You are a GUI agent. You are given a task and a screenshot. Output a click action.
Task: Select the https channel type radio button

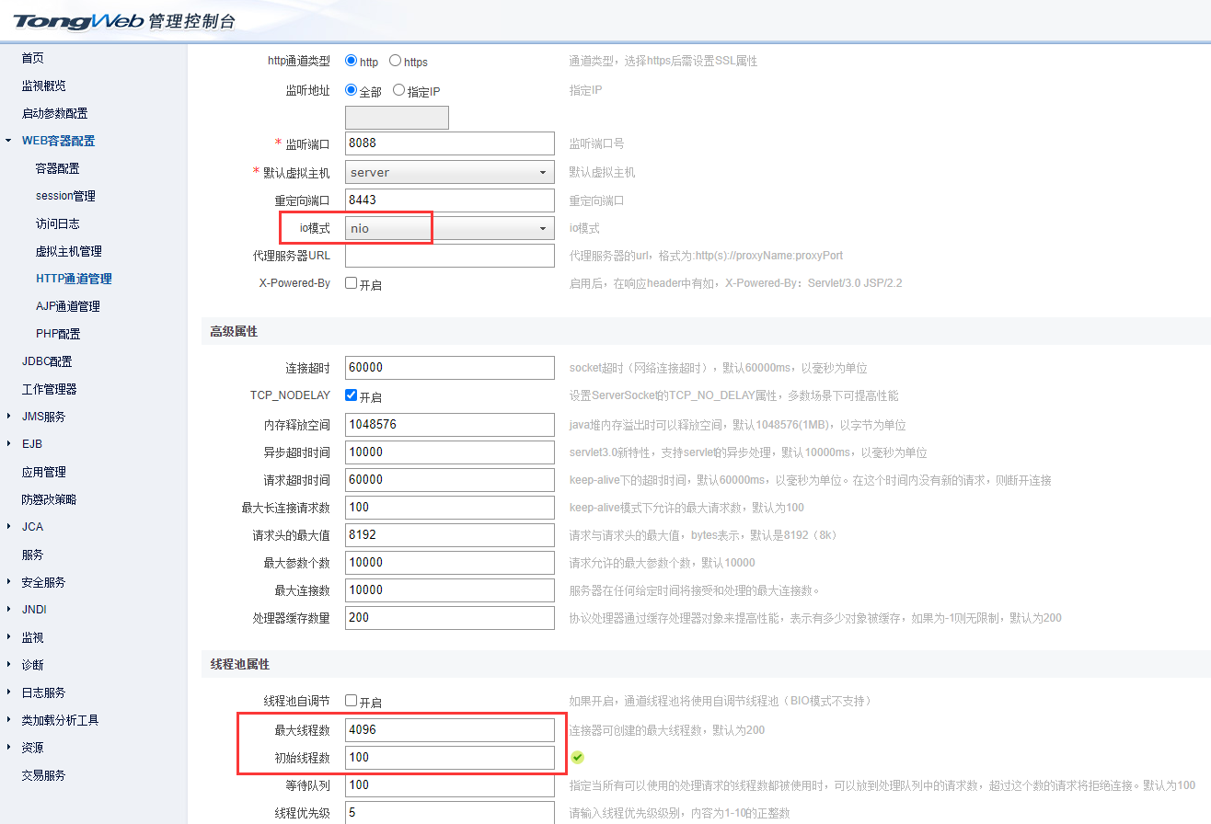[395, 61]
